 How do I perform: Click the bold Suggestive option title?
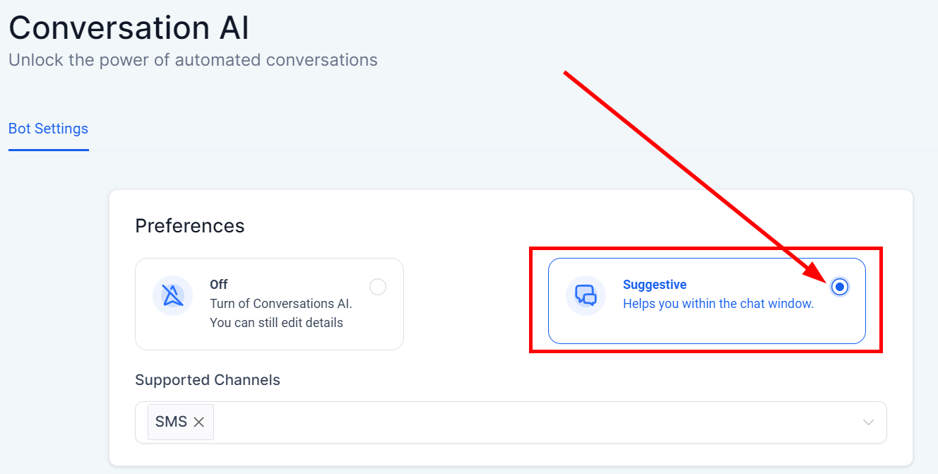pos(655,285)
